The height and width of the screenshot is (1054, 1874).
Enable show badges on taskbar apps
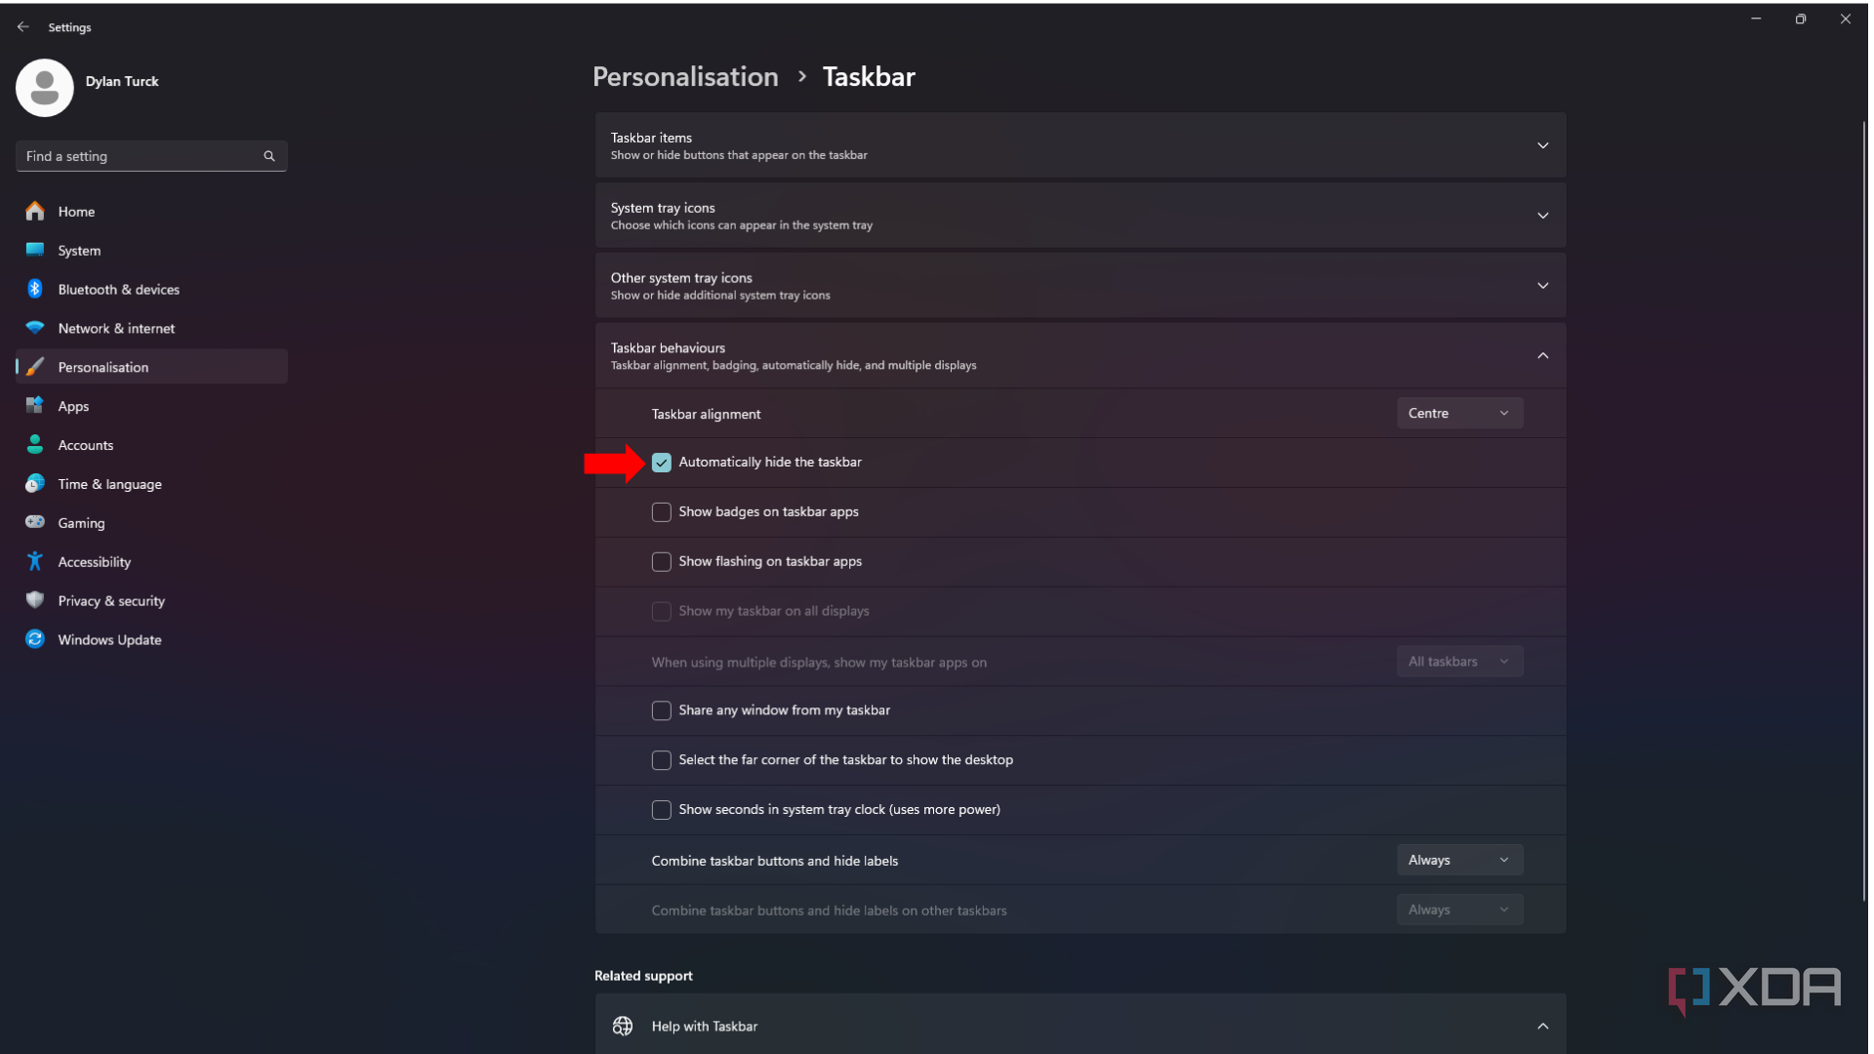[661, 511]
